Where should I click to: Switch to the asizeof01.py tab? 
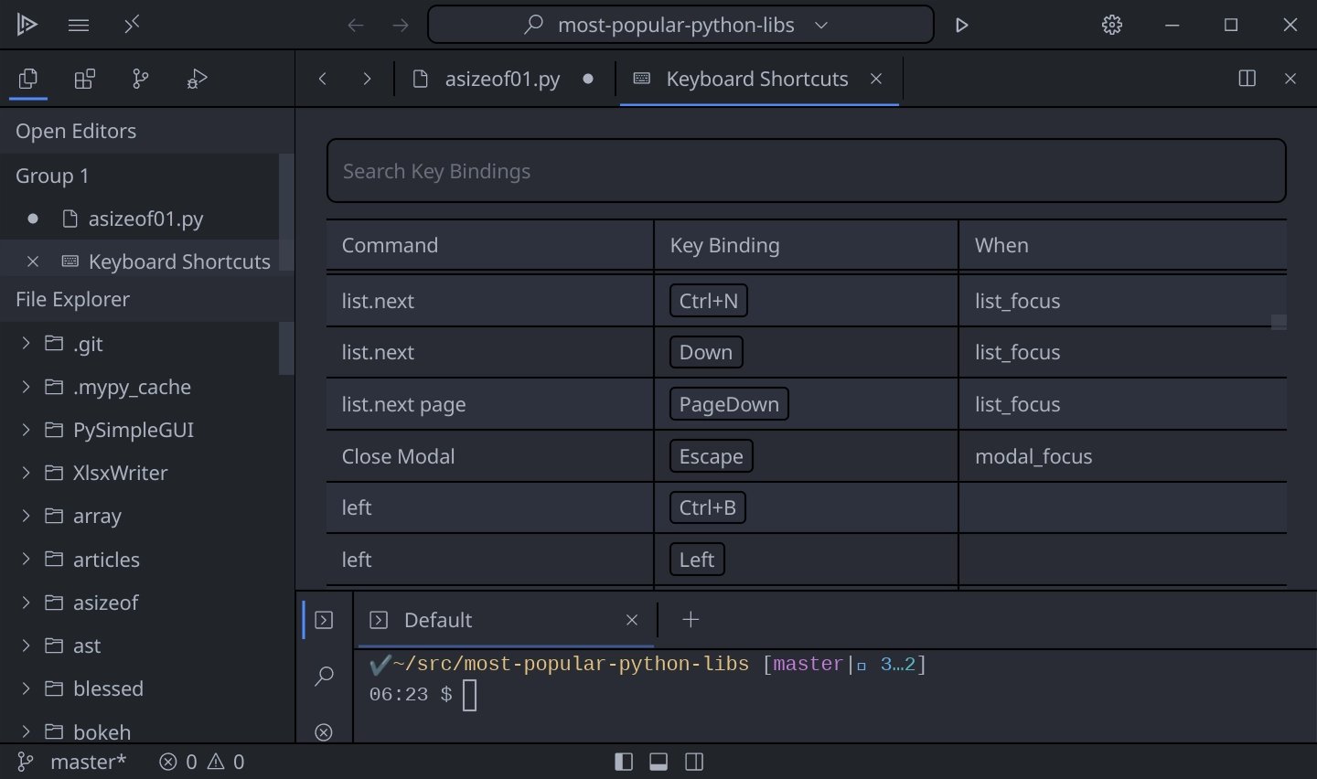[x=501, y=80]
